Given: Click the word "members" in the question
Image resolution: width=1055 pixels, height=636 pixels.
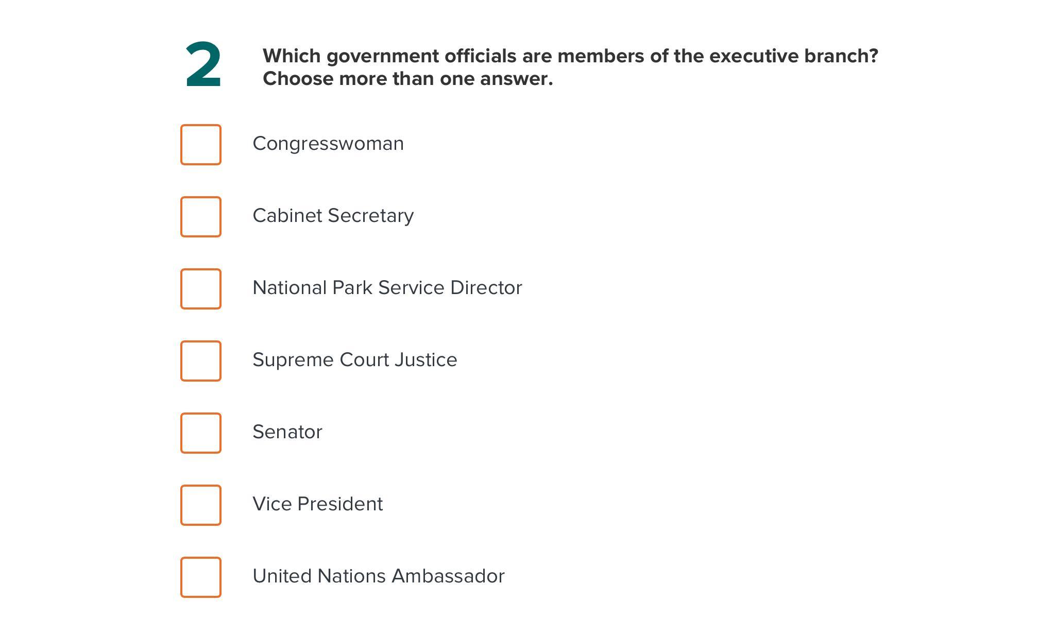Looking at the screenshot, I should [x=601, y=56].
